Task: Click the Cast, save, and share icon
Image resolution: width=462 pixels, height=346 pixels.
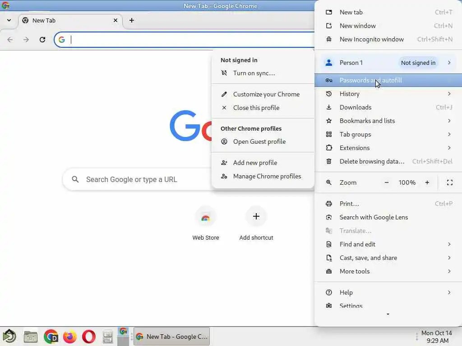Action: 329,258
